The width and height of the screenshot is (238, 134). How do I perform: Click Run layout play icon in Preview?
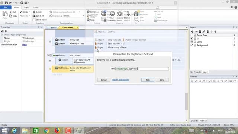(x=112, y=14)
